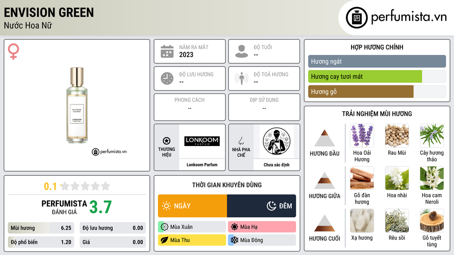Click the Giá 0.00 rating bar
454x255 pixels.
[x=113, y=242]
